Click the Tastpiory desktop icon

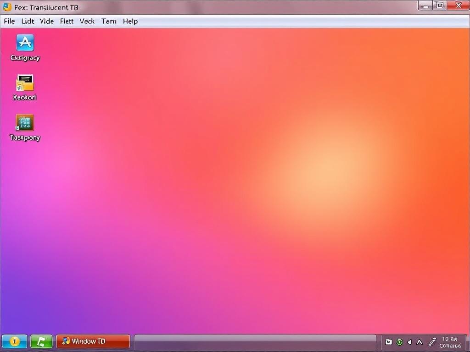click(x=25, y=123)
